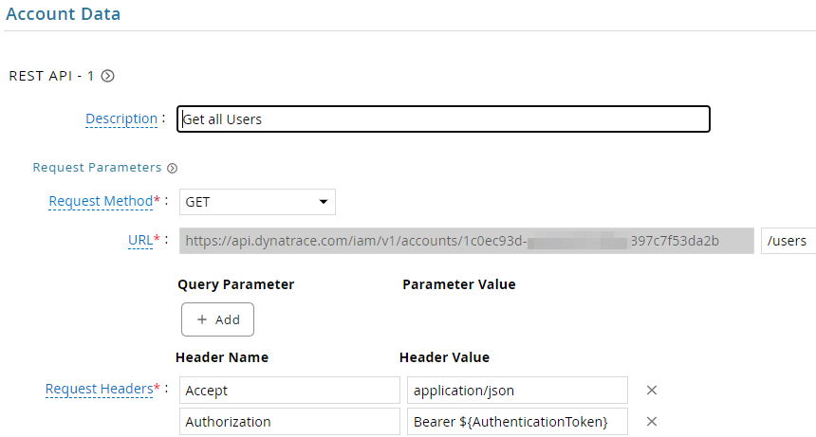
Task: Click the Accept header name field
Action: 289,391
